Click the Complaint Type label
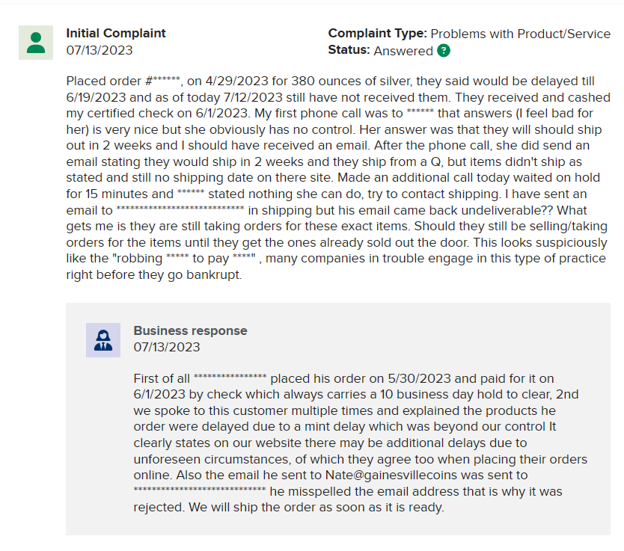Viewport: 624px width, 551px height. pyautogui.click(x=377, y=34)
